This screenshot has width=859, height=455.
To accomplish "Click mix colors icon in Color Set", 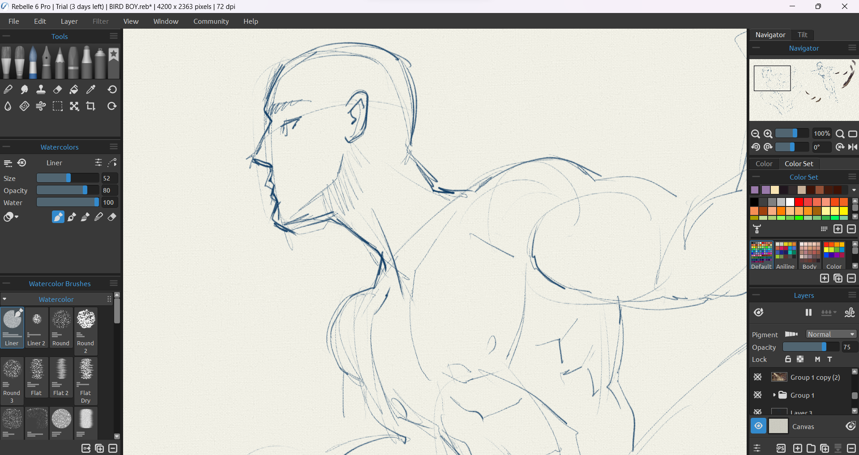I will click(757, 229).
